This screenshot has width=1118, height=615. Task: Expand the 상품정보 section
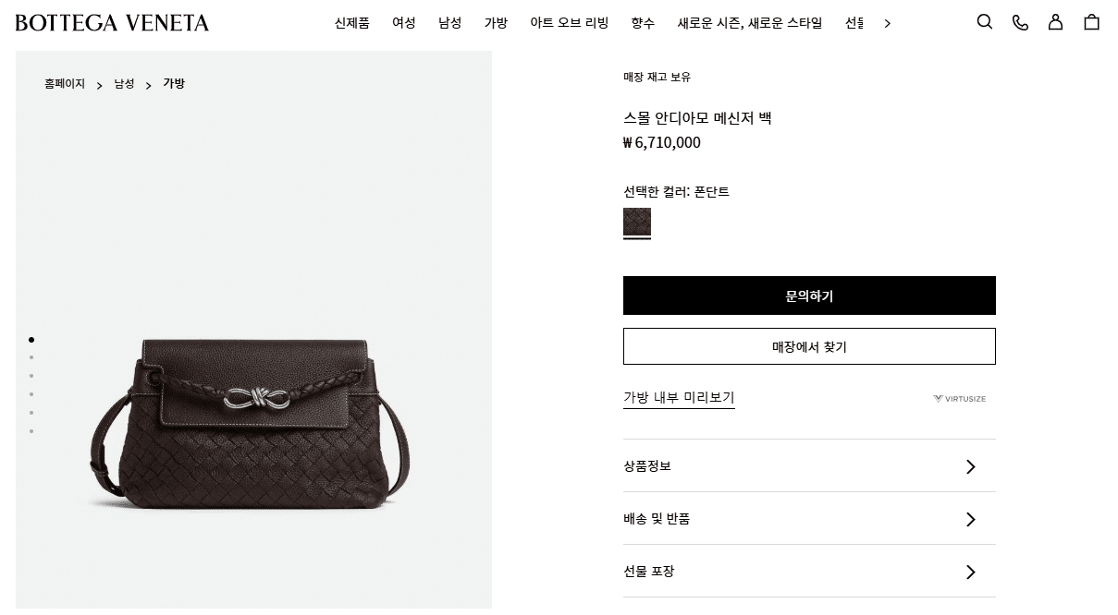[x=809, y=466]
